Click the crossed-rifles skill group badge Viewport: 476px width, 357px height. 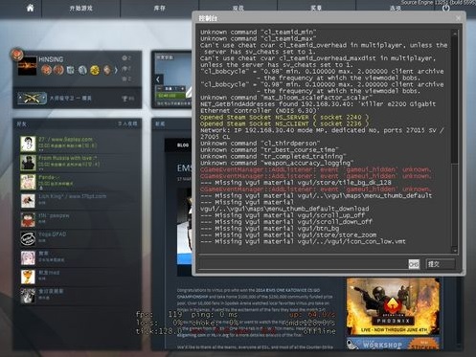click(x=32, y=99)
